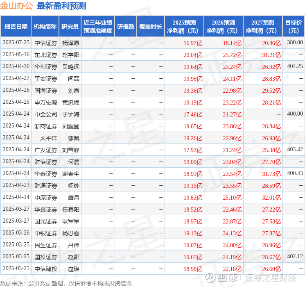The width and height of the screenshot is (305, 287).
Task: Click analyst name 于钟海
Action: click(x=70, y=114)
